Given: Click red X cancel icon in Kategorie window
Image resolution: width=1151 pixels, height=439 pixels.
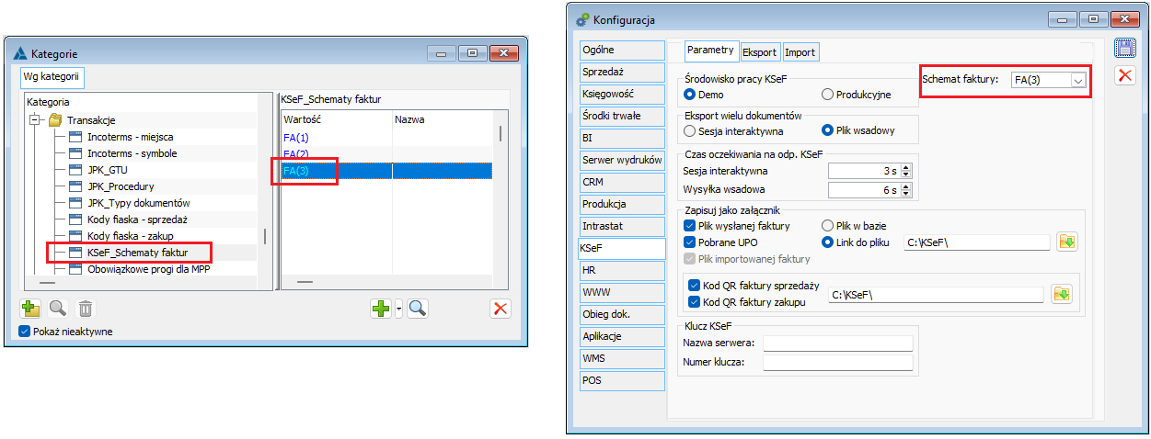Looking at the screenshot, I should tap(501, 310).
